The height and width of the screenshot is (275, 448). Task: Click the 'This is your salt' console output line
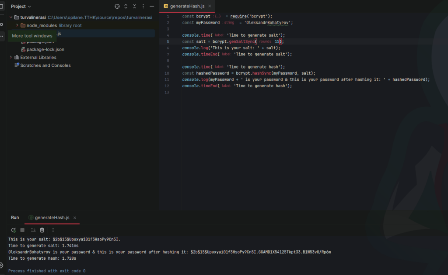coord(64,239)
